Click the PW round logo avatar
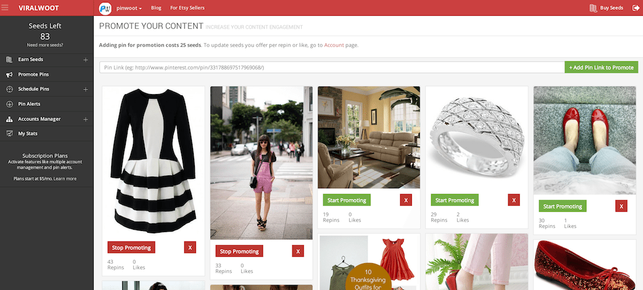This screenshot has width=643, height=290. pos(105,8)
